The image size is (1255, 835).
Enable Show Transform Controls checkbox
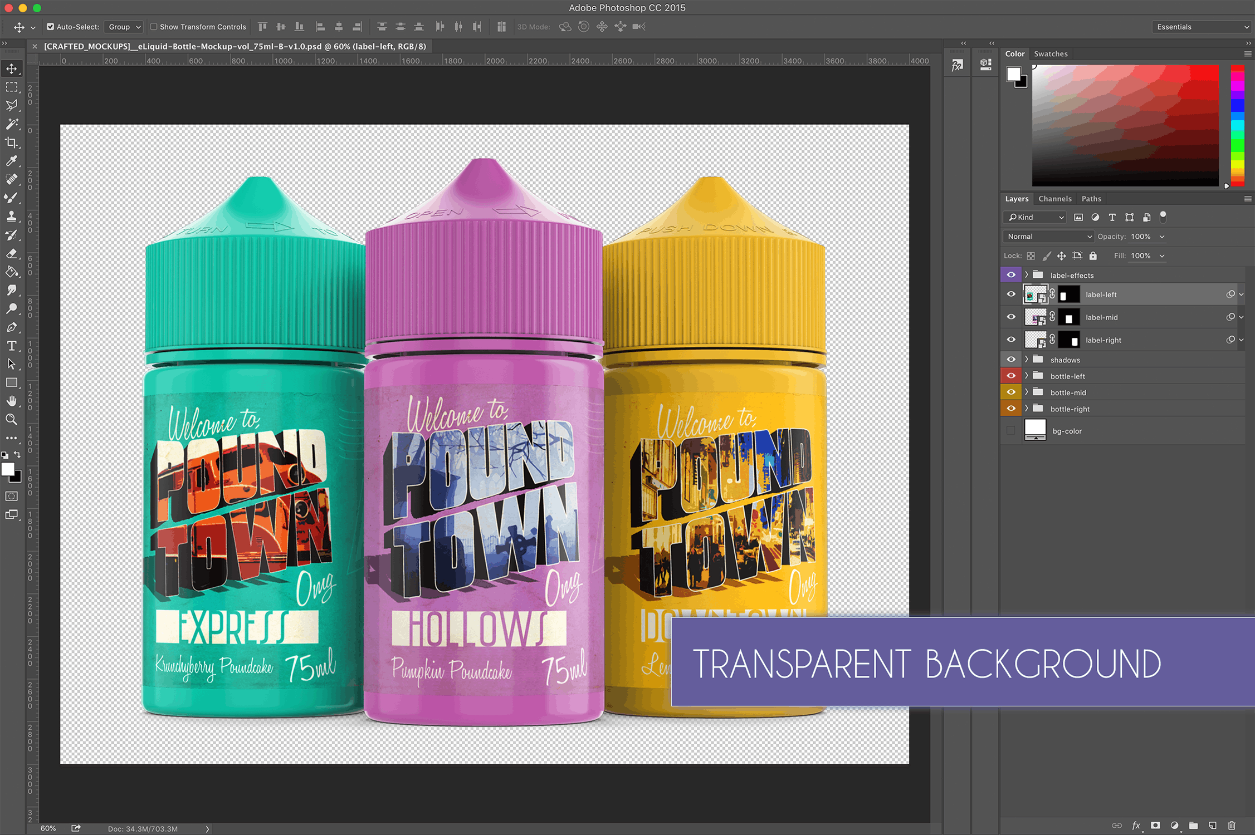pyautogui.click(x=154, y=26)
